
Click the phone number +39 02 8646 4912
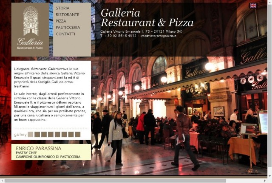(x=121, y=36)
